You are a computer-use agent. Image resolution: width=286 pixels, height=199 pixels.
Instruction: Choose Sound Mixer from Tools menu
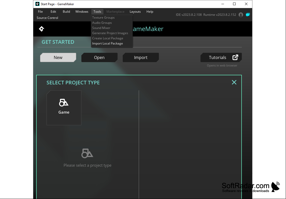click(112, 28)
